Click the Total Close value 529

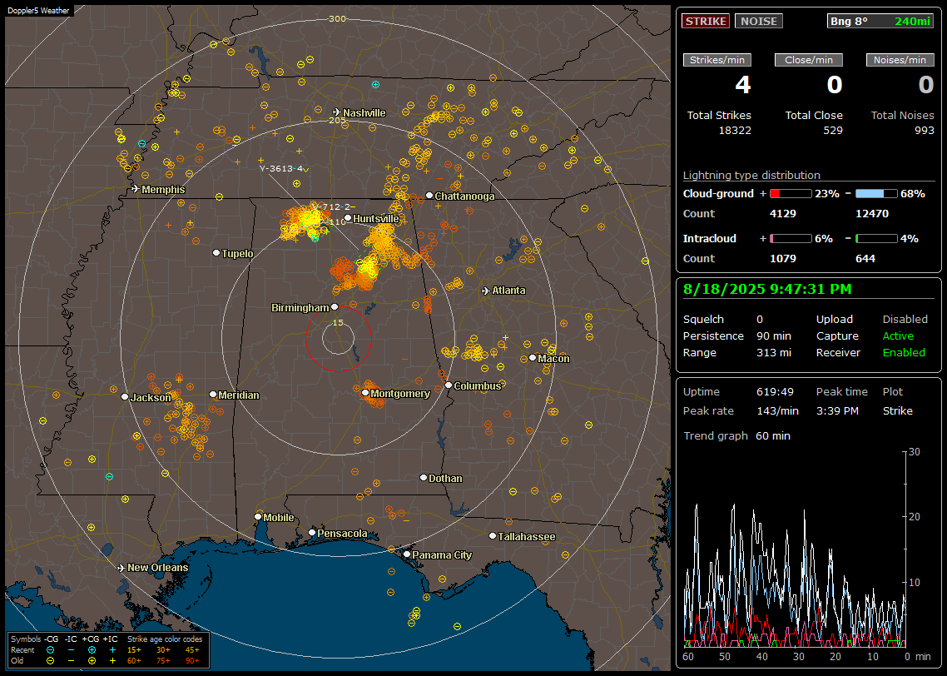coord(833,131)
